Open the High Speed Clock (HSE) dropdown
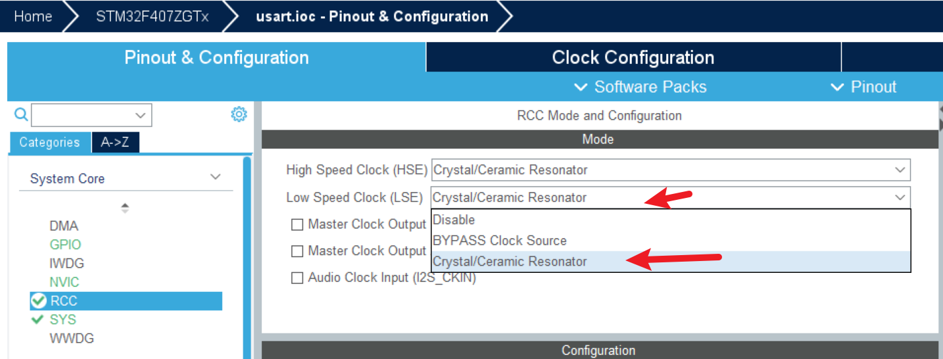This screenshot has height=359, width=943. tap(670, 170)
